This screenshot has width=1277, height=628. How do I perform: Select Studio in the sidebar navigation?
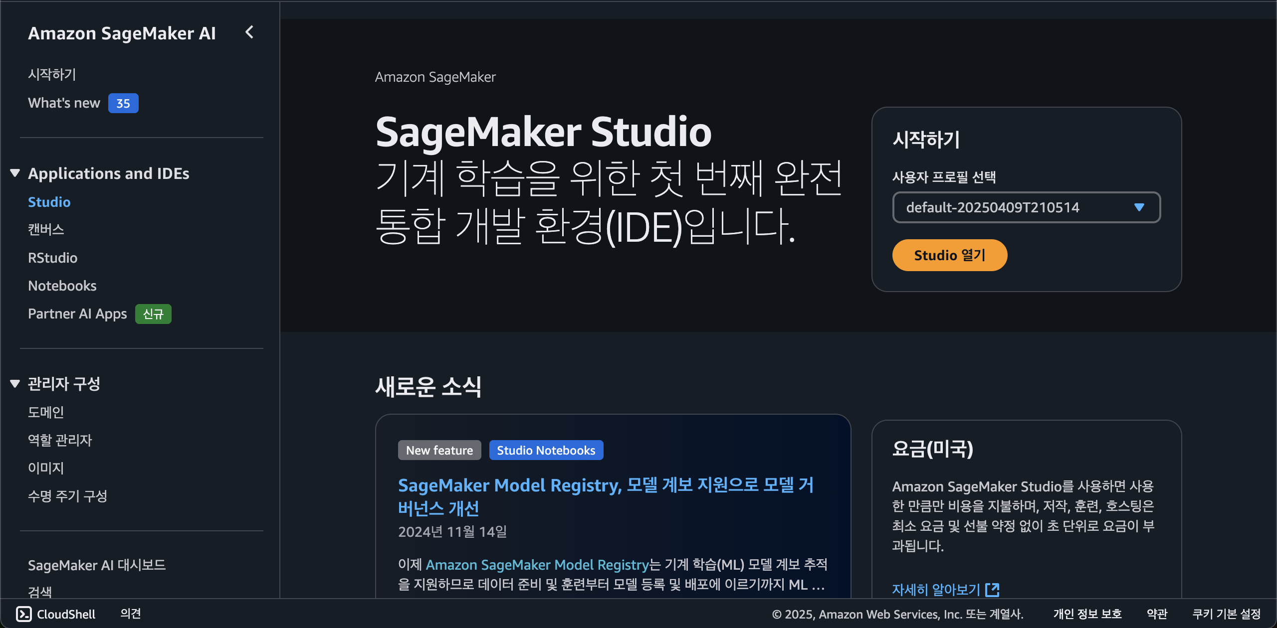pos(49,202)
